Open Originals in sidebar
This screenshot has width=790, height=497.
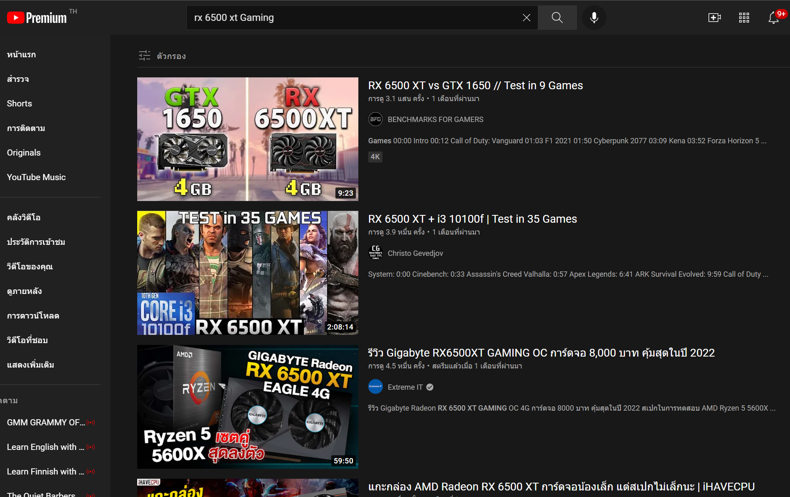pyautogui.click(x=24, y=153)
